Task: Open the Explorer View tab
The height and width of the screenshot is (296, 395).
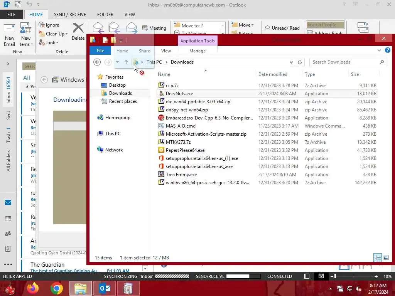Action: click(166, 51)
